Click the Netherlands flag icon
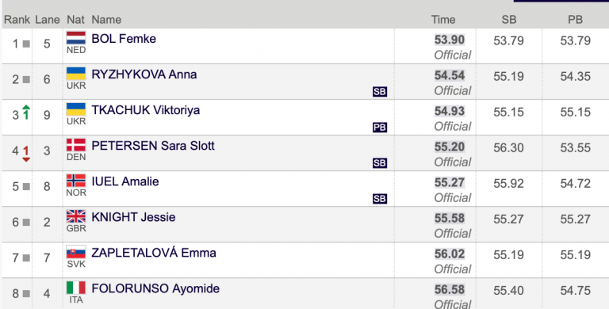Image resolution: width=609 pixels, height=309 pixels. coord(76,38)
